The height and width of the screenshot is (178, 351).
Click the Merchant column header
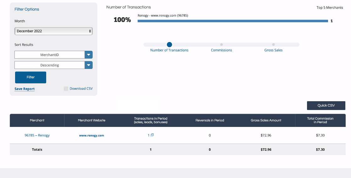(x=37, y=120)
